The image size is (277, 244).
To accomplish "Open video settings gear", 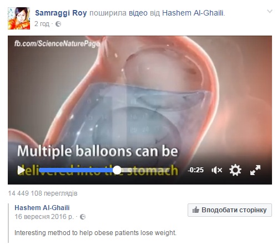I will coord(235,170).
